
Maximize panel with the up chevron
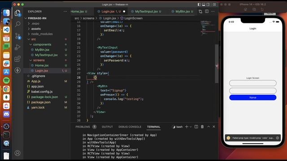209,127
